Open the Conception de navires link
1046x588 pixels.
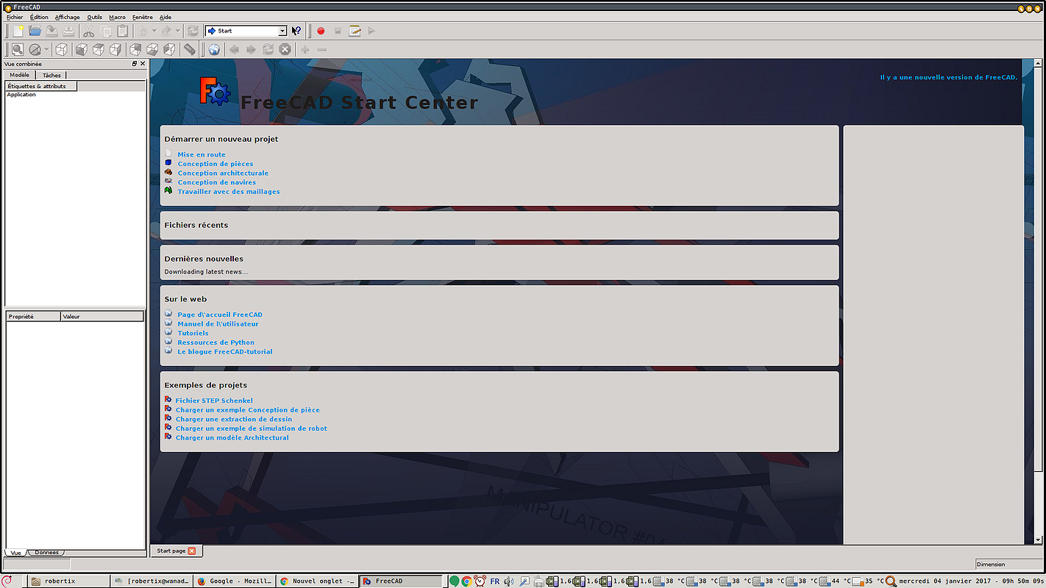(x=217, y=182)
